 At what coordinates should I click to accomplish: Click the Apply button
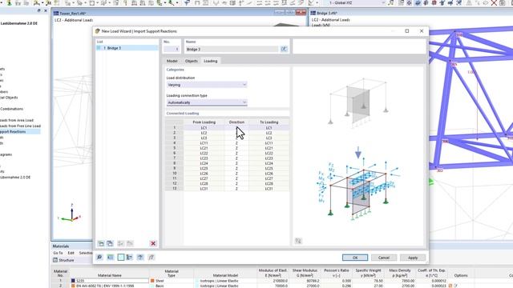[x=413, y=258]
